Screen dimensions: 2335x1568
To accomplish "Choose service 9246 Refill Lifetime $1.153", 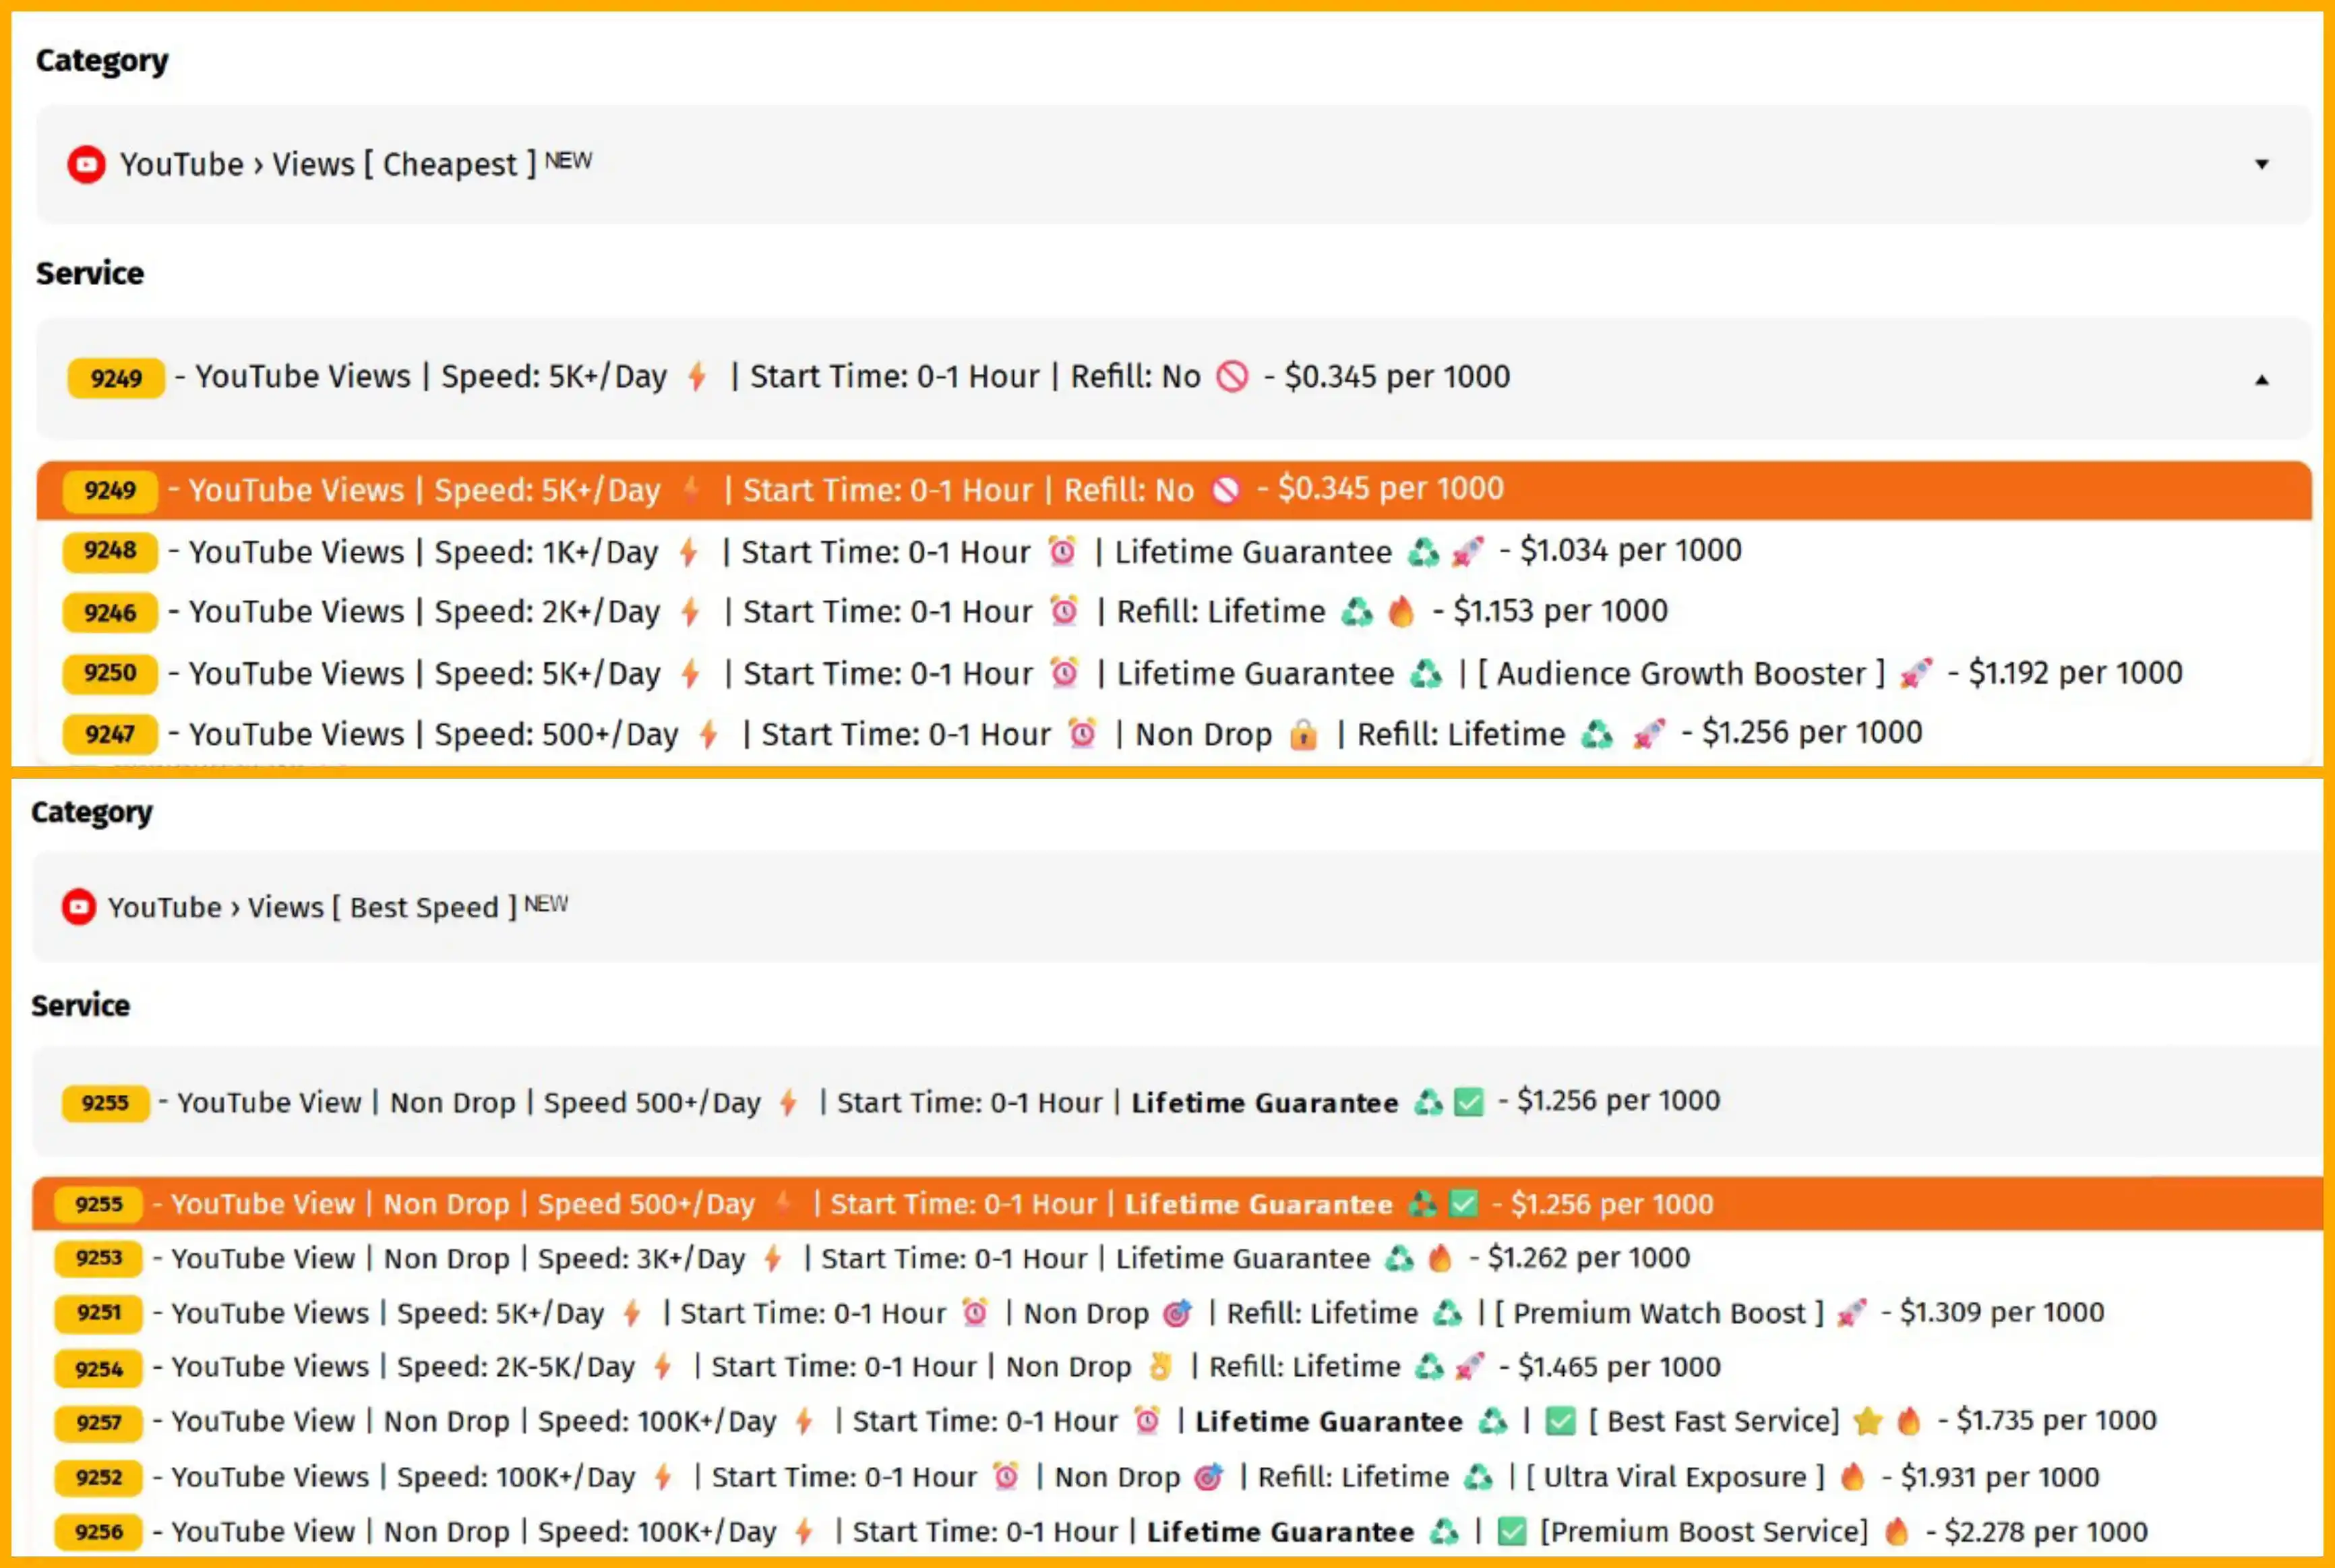I will pyautogui.click(x=1173, y=612).
